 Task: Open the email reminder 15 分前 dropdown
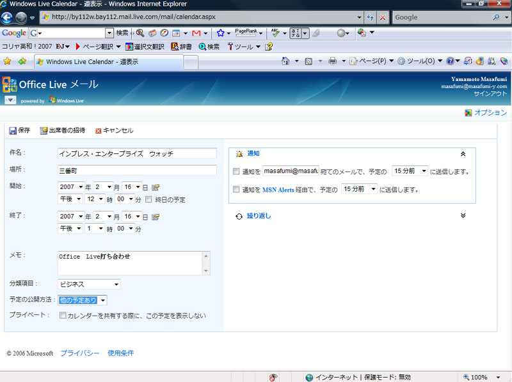pos(410,171)
